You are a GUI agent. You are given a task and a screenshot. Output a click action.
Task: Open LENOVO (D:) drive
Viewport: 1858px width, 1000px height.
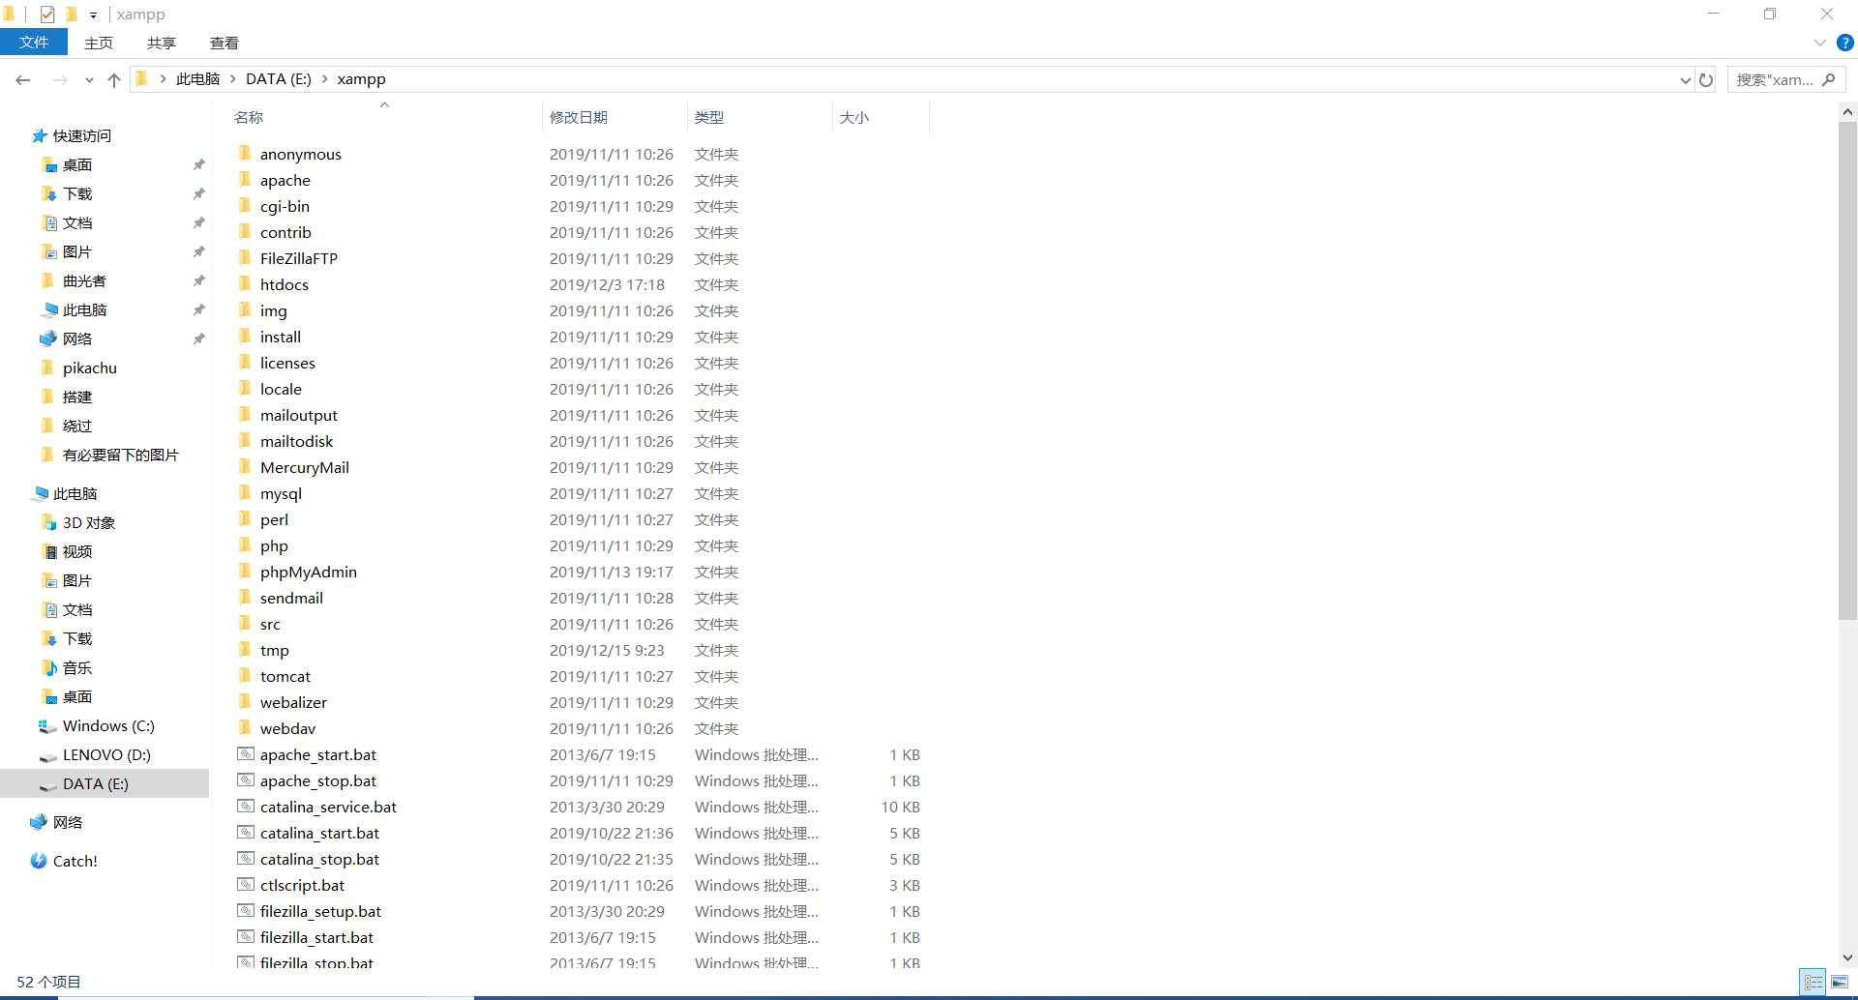pos(106,754)
